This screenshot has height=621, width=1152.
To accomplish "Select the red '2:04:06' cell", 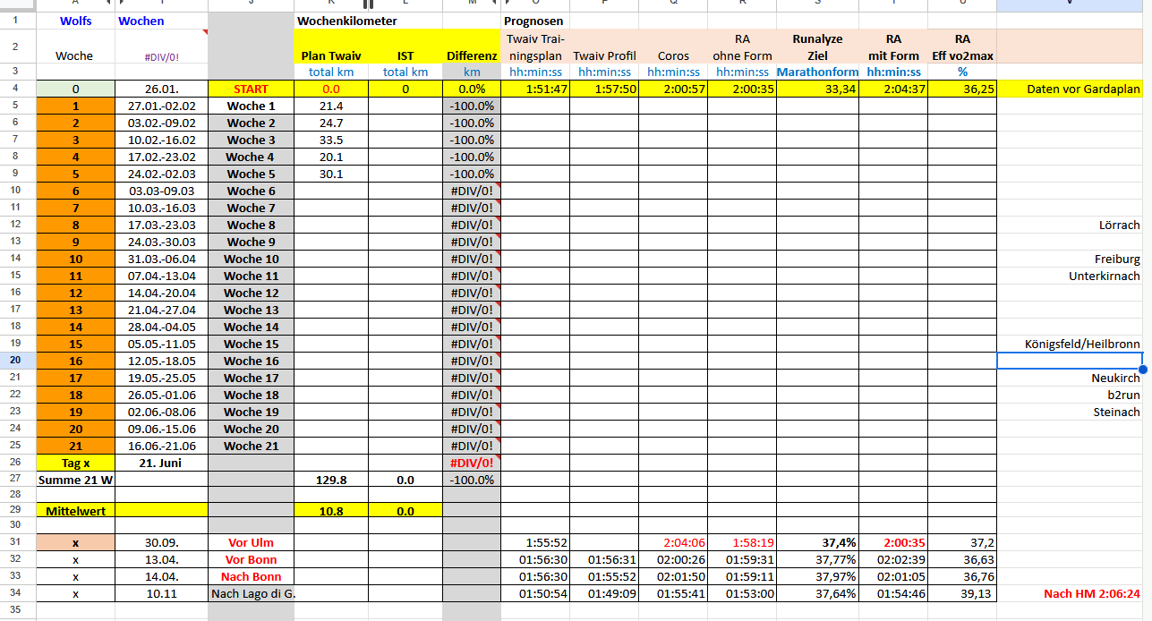I will click(x=673, y=542).
